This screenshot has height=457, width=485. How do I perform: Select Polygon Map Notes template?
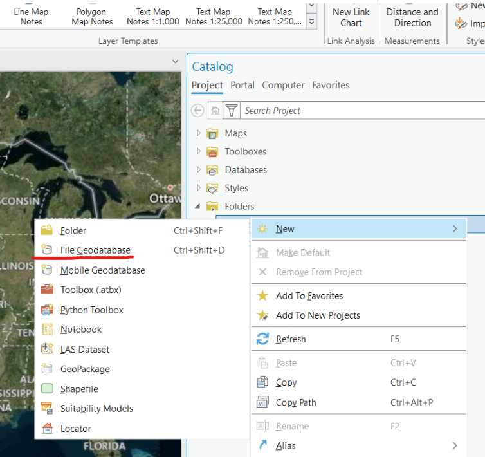pos(92,16)
